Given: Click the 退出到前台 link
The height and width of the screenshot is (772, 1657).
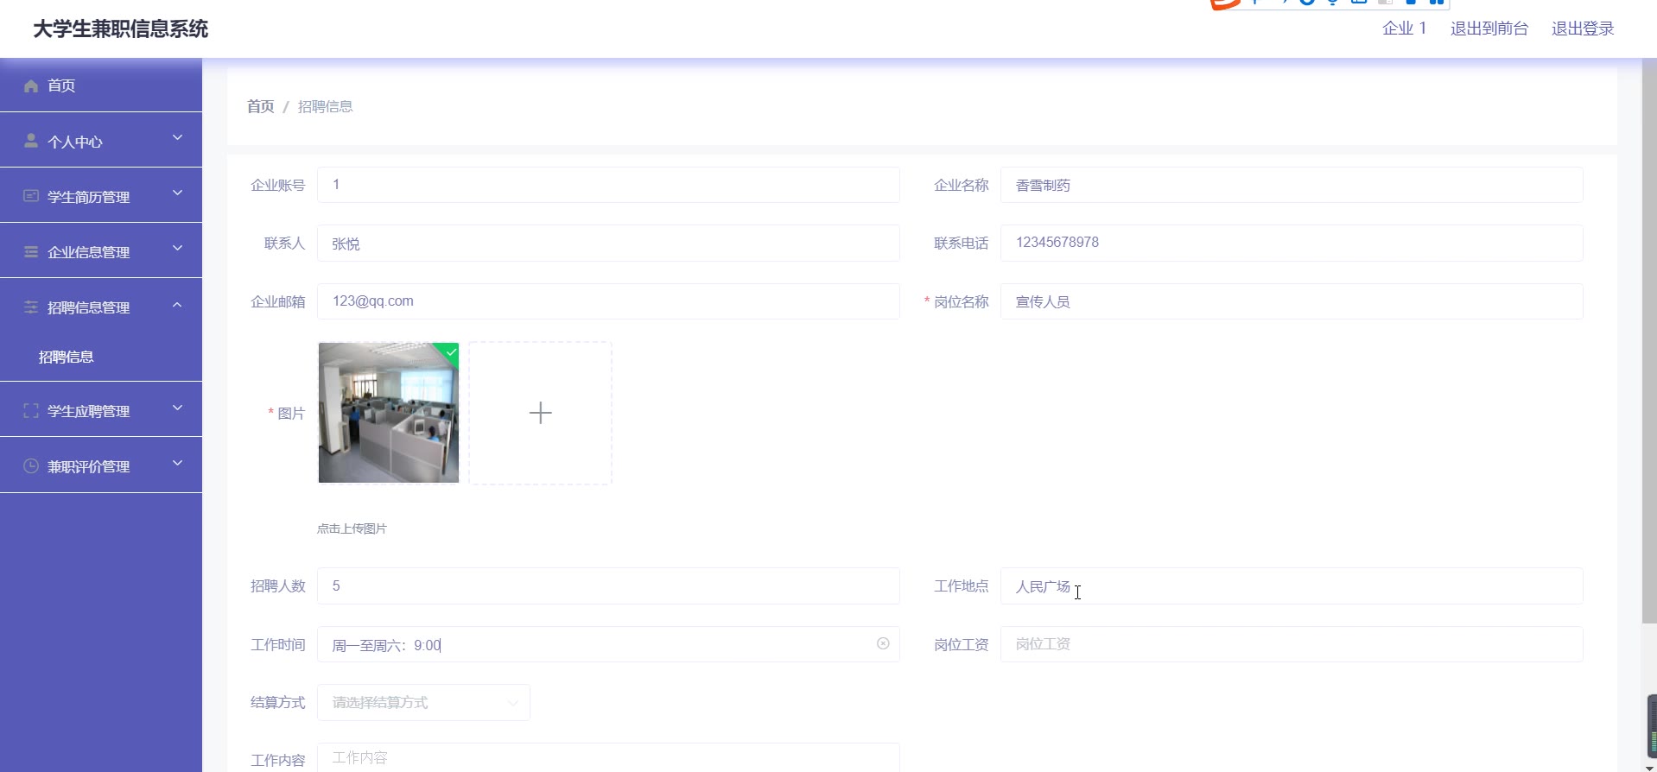Looking at the screenshot, I should pos(1489,28).
